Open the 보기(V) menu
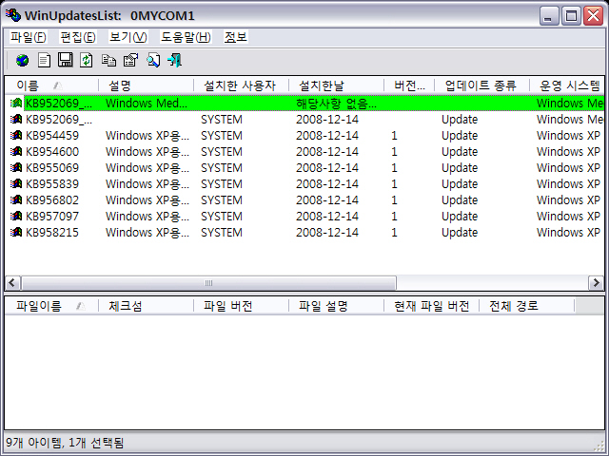This screenshot has height=456, width=609. tap(128, 37)
